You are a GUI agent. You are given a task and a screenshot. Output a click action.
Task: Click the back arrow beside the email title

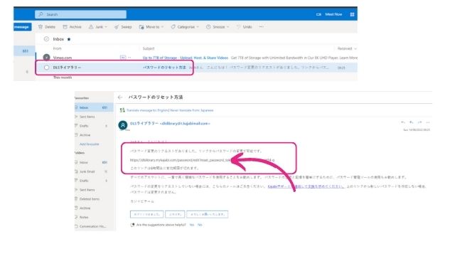[x=120, y=97]
